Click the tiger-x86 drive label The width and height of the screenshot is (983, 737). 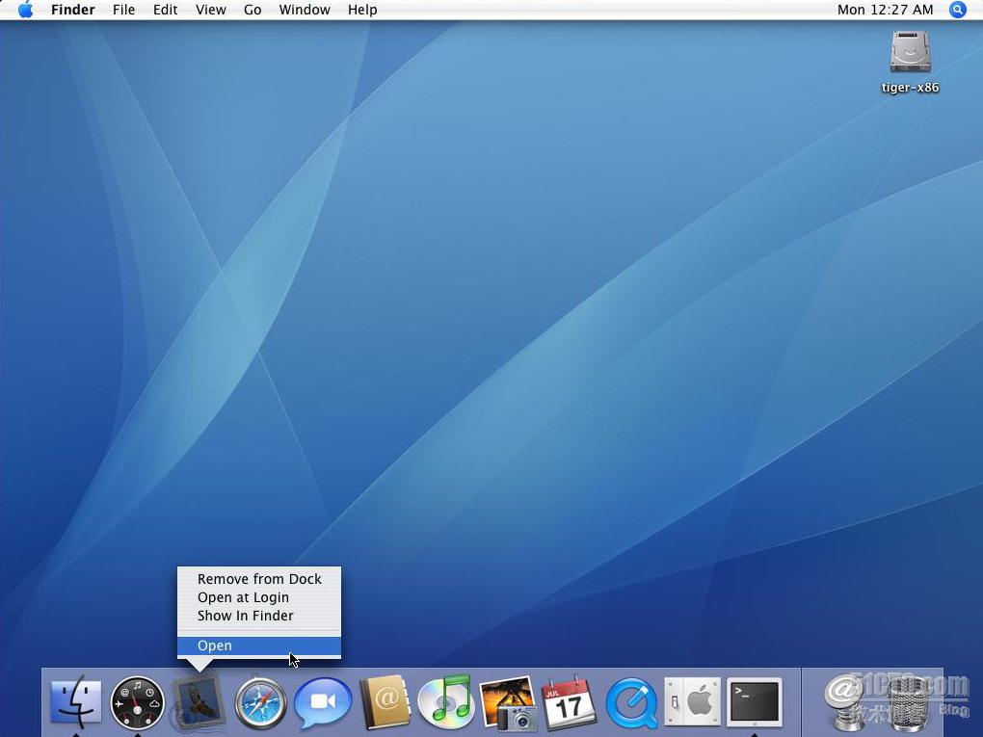(x=910, y=87)
